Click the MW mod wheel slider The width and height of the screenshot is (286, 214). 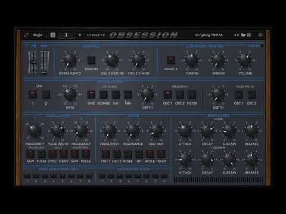(44, 62)
